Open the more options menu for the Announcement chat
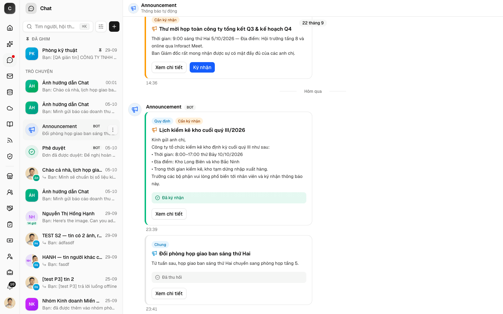Screen dimensions: 503x314 pos(112,130)
